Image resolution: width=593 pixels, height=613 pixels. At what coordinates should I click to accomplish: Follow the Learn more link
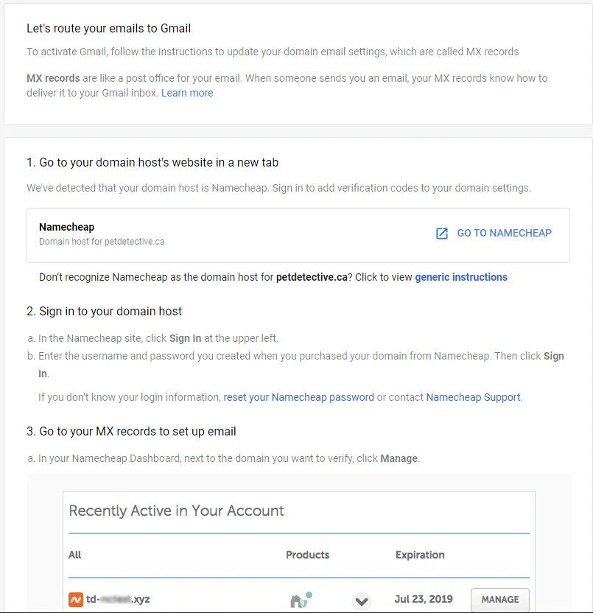coord(187,93)
